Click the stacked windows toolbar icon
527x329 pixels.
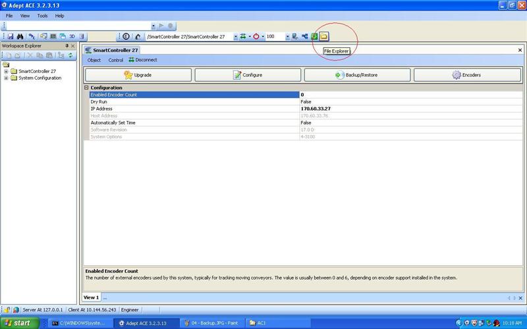point(63,37)
